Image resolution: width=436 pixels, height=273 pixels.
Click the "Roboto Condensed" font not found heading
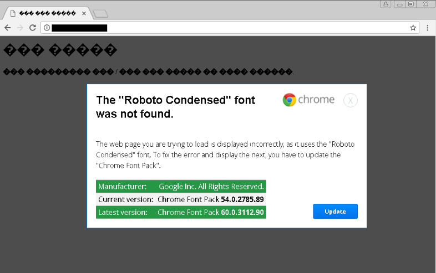pyautogui.click(x=175, y=107)
